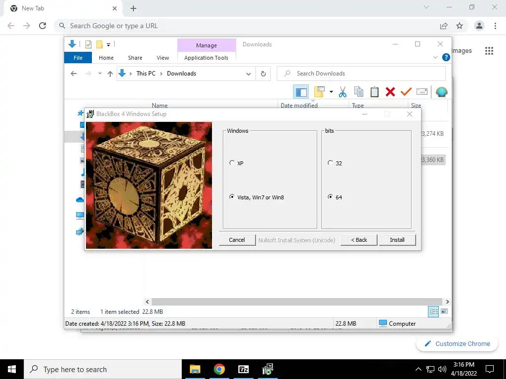
Task: Click the Cut scissors icon
Action: (343, 92)
